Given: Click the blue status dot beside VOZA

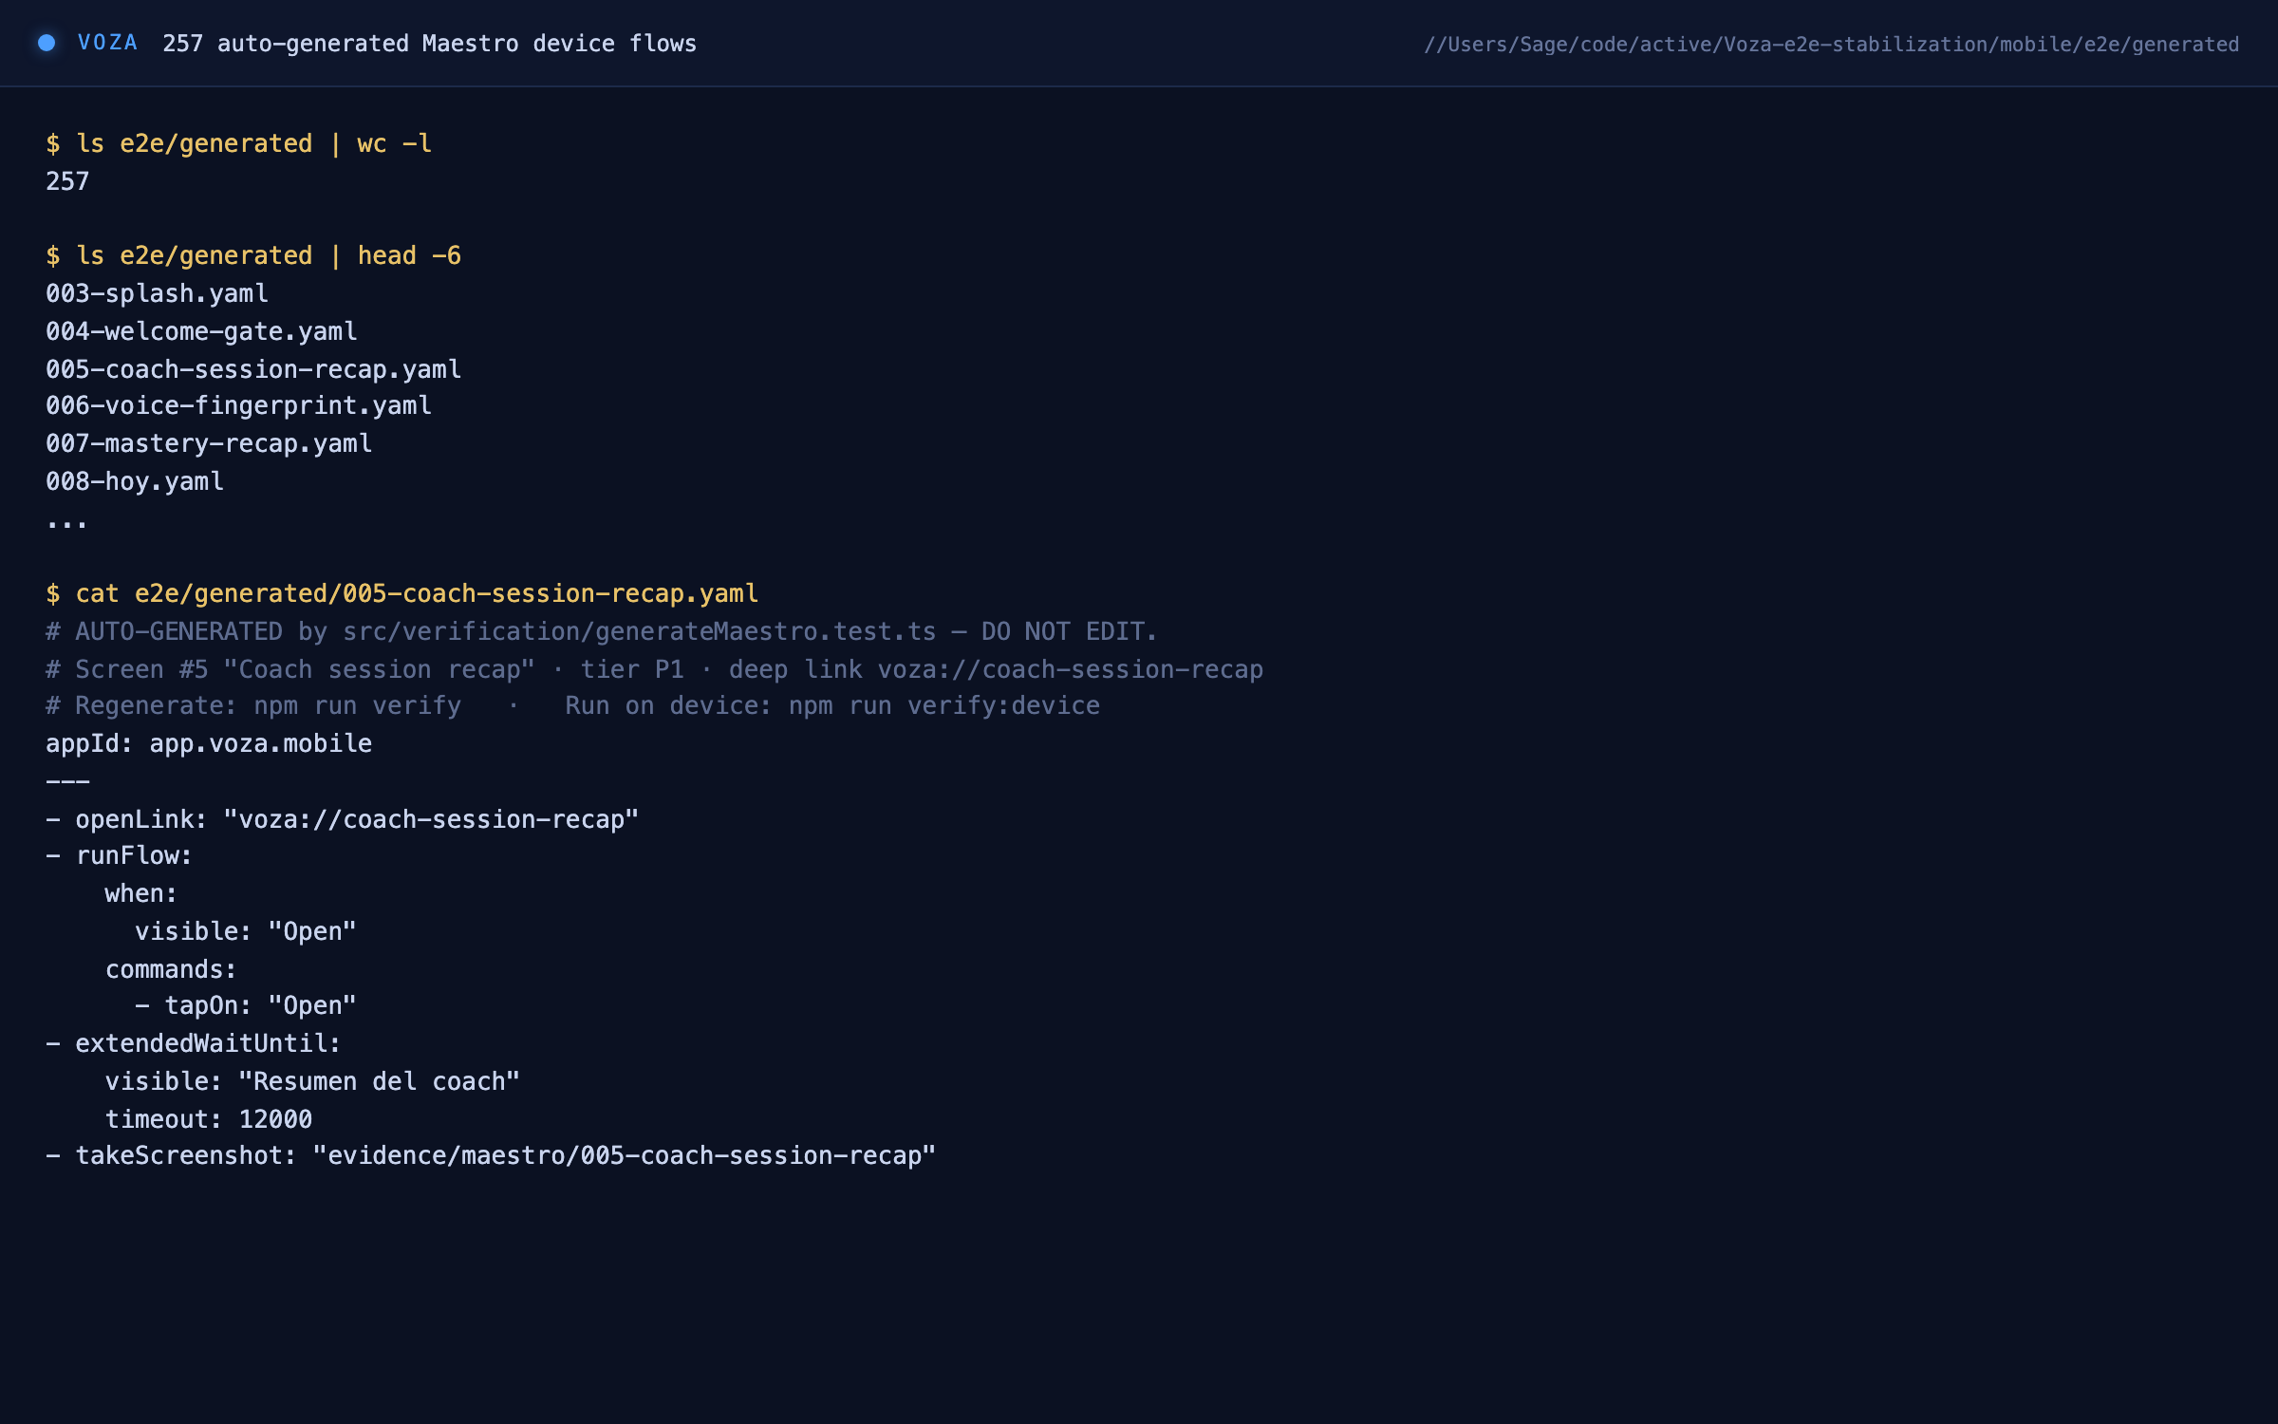Looking at the screenshot, I should pyautogui.click(x=47, y=43).
